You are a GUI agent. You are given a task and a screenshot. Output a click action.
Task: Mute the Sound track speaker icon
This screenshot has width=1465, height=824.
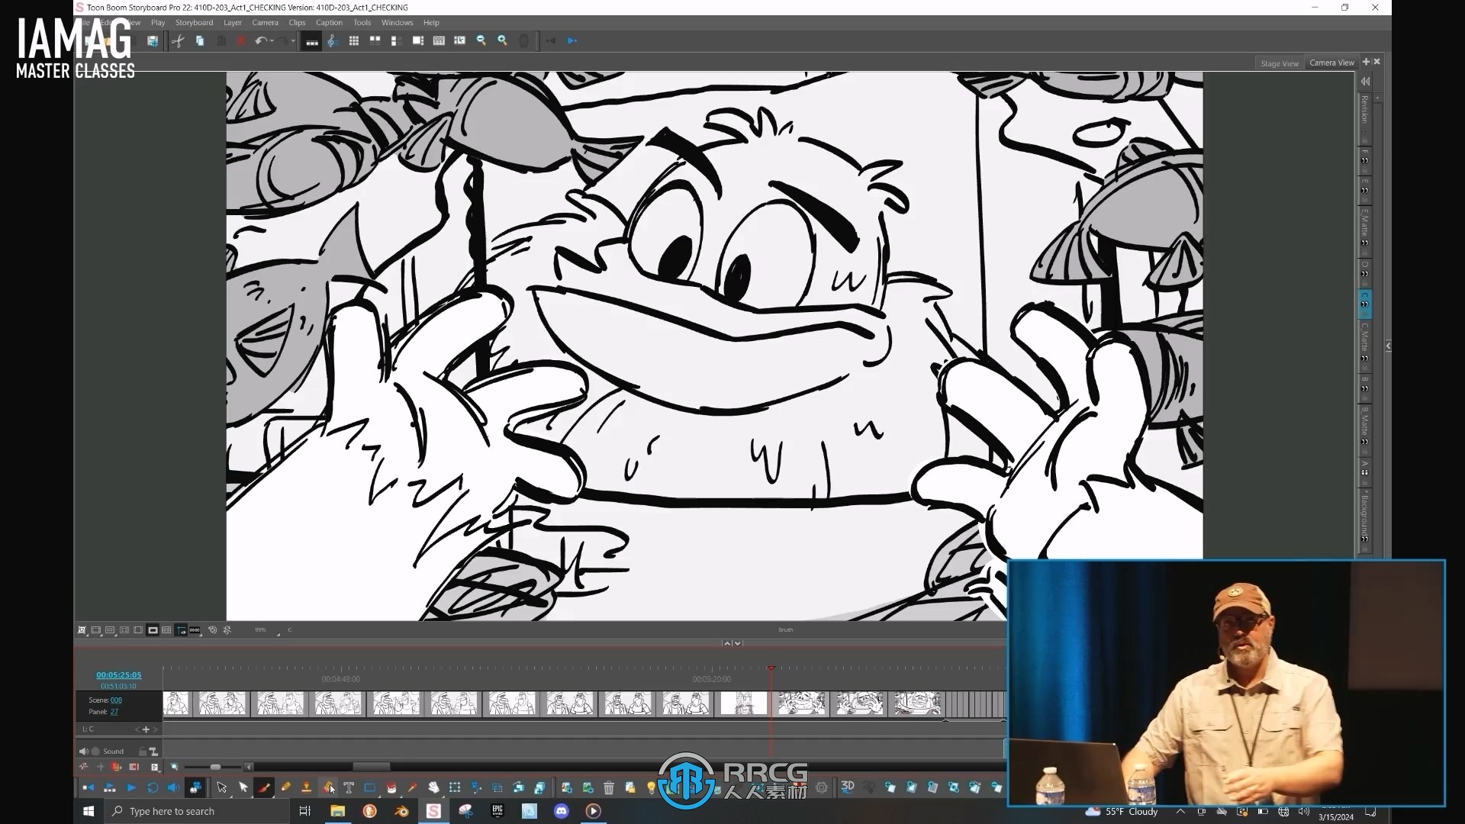click(x=83, y=752)
